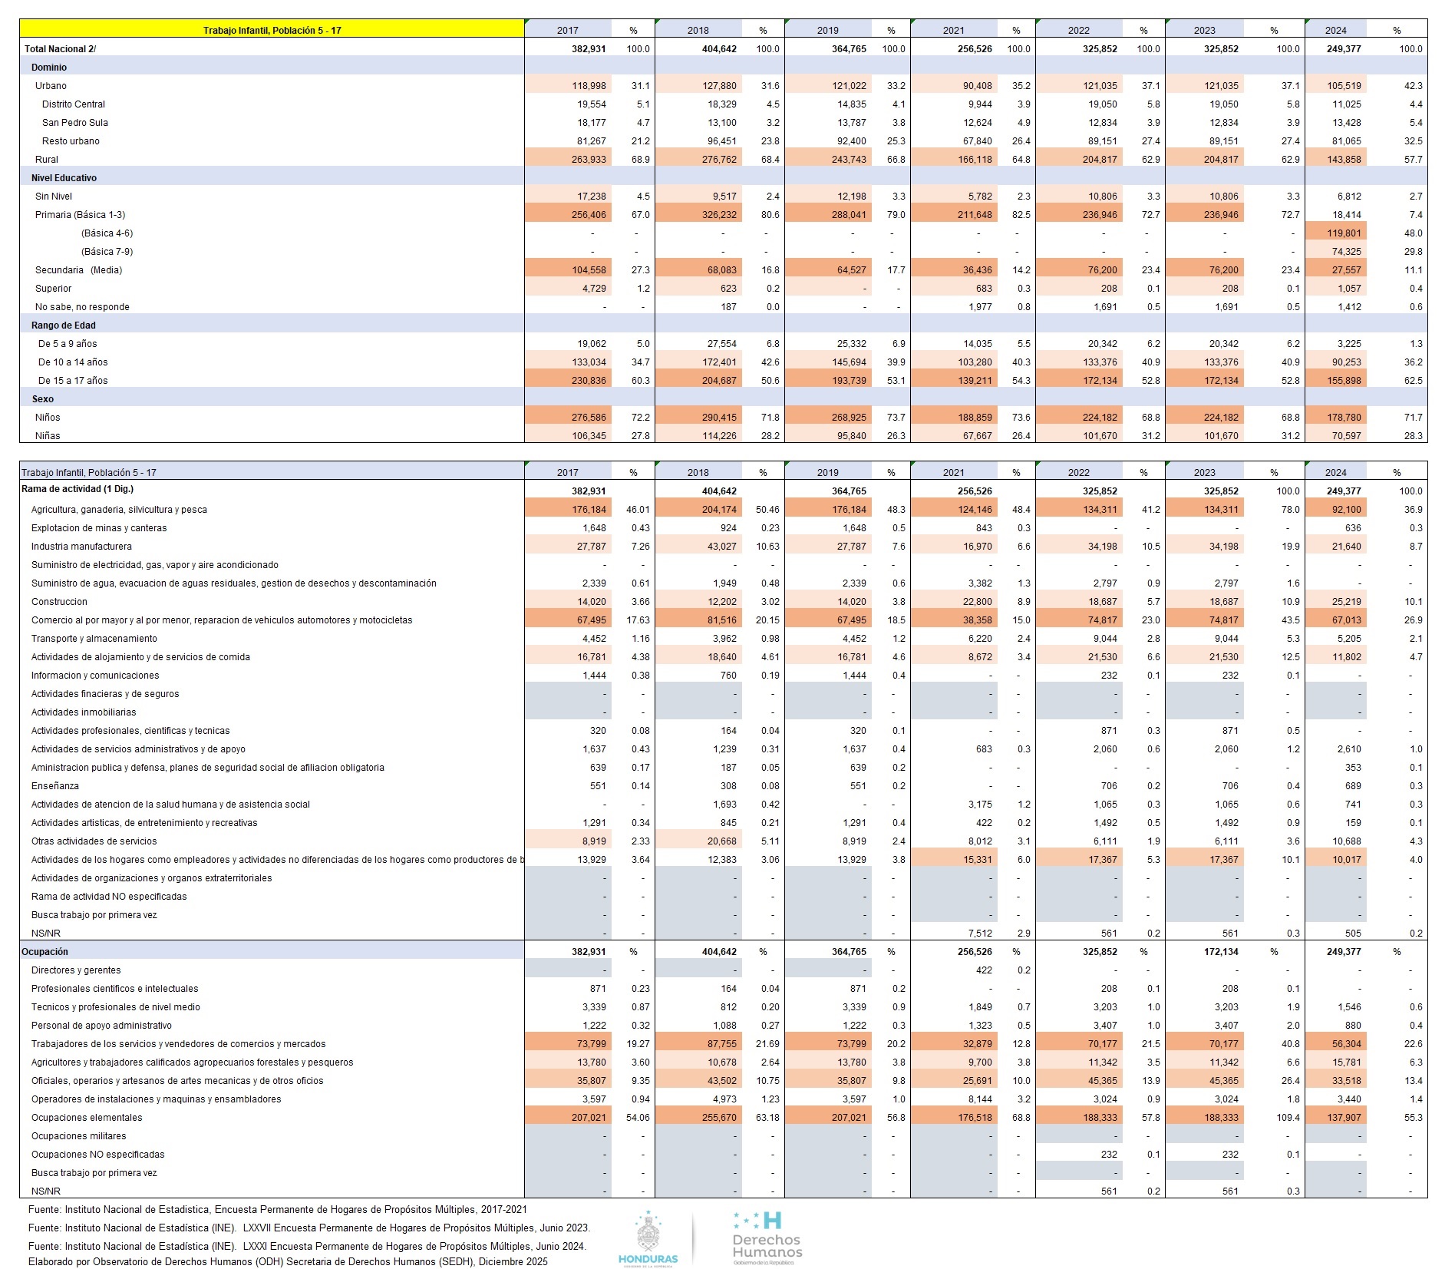Click the cell showing 7,512 in NS/NR row
1455x1269 pixels.
coord(975,934)
